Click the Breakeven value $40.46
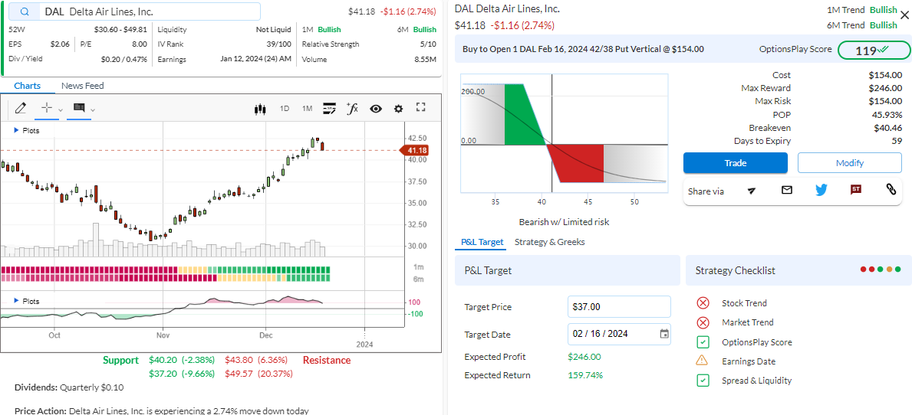Viewport: 912px width, 415px height. (887, 128)
